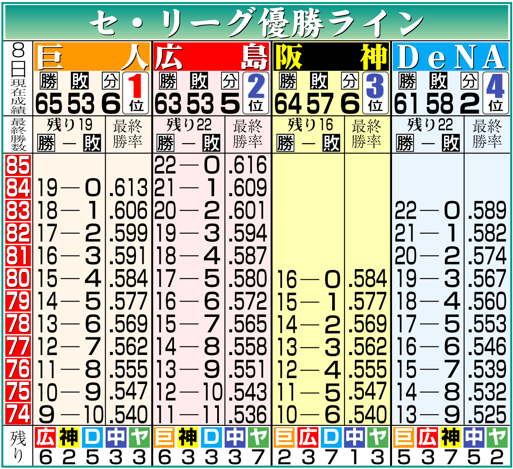513x469 pixels.
Task: Select the blue DeNA team header
Action: click(x=451, y=56)
